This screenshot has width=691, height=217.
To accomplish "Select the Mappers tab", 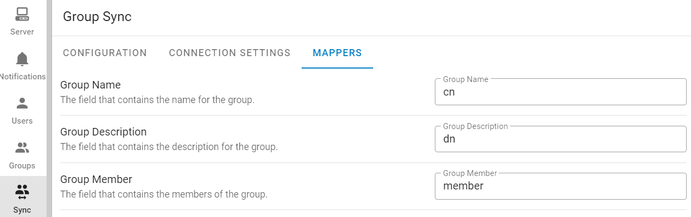I will pyautogui.click(x=337, y=53).
